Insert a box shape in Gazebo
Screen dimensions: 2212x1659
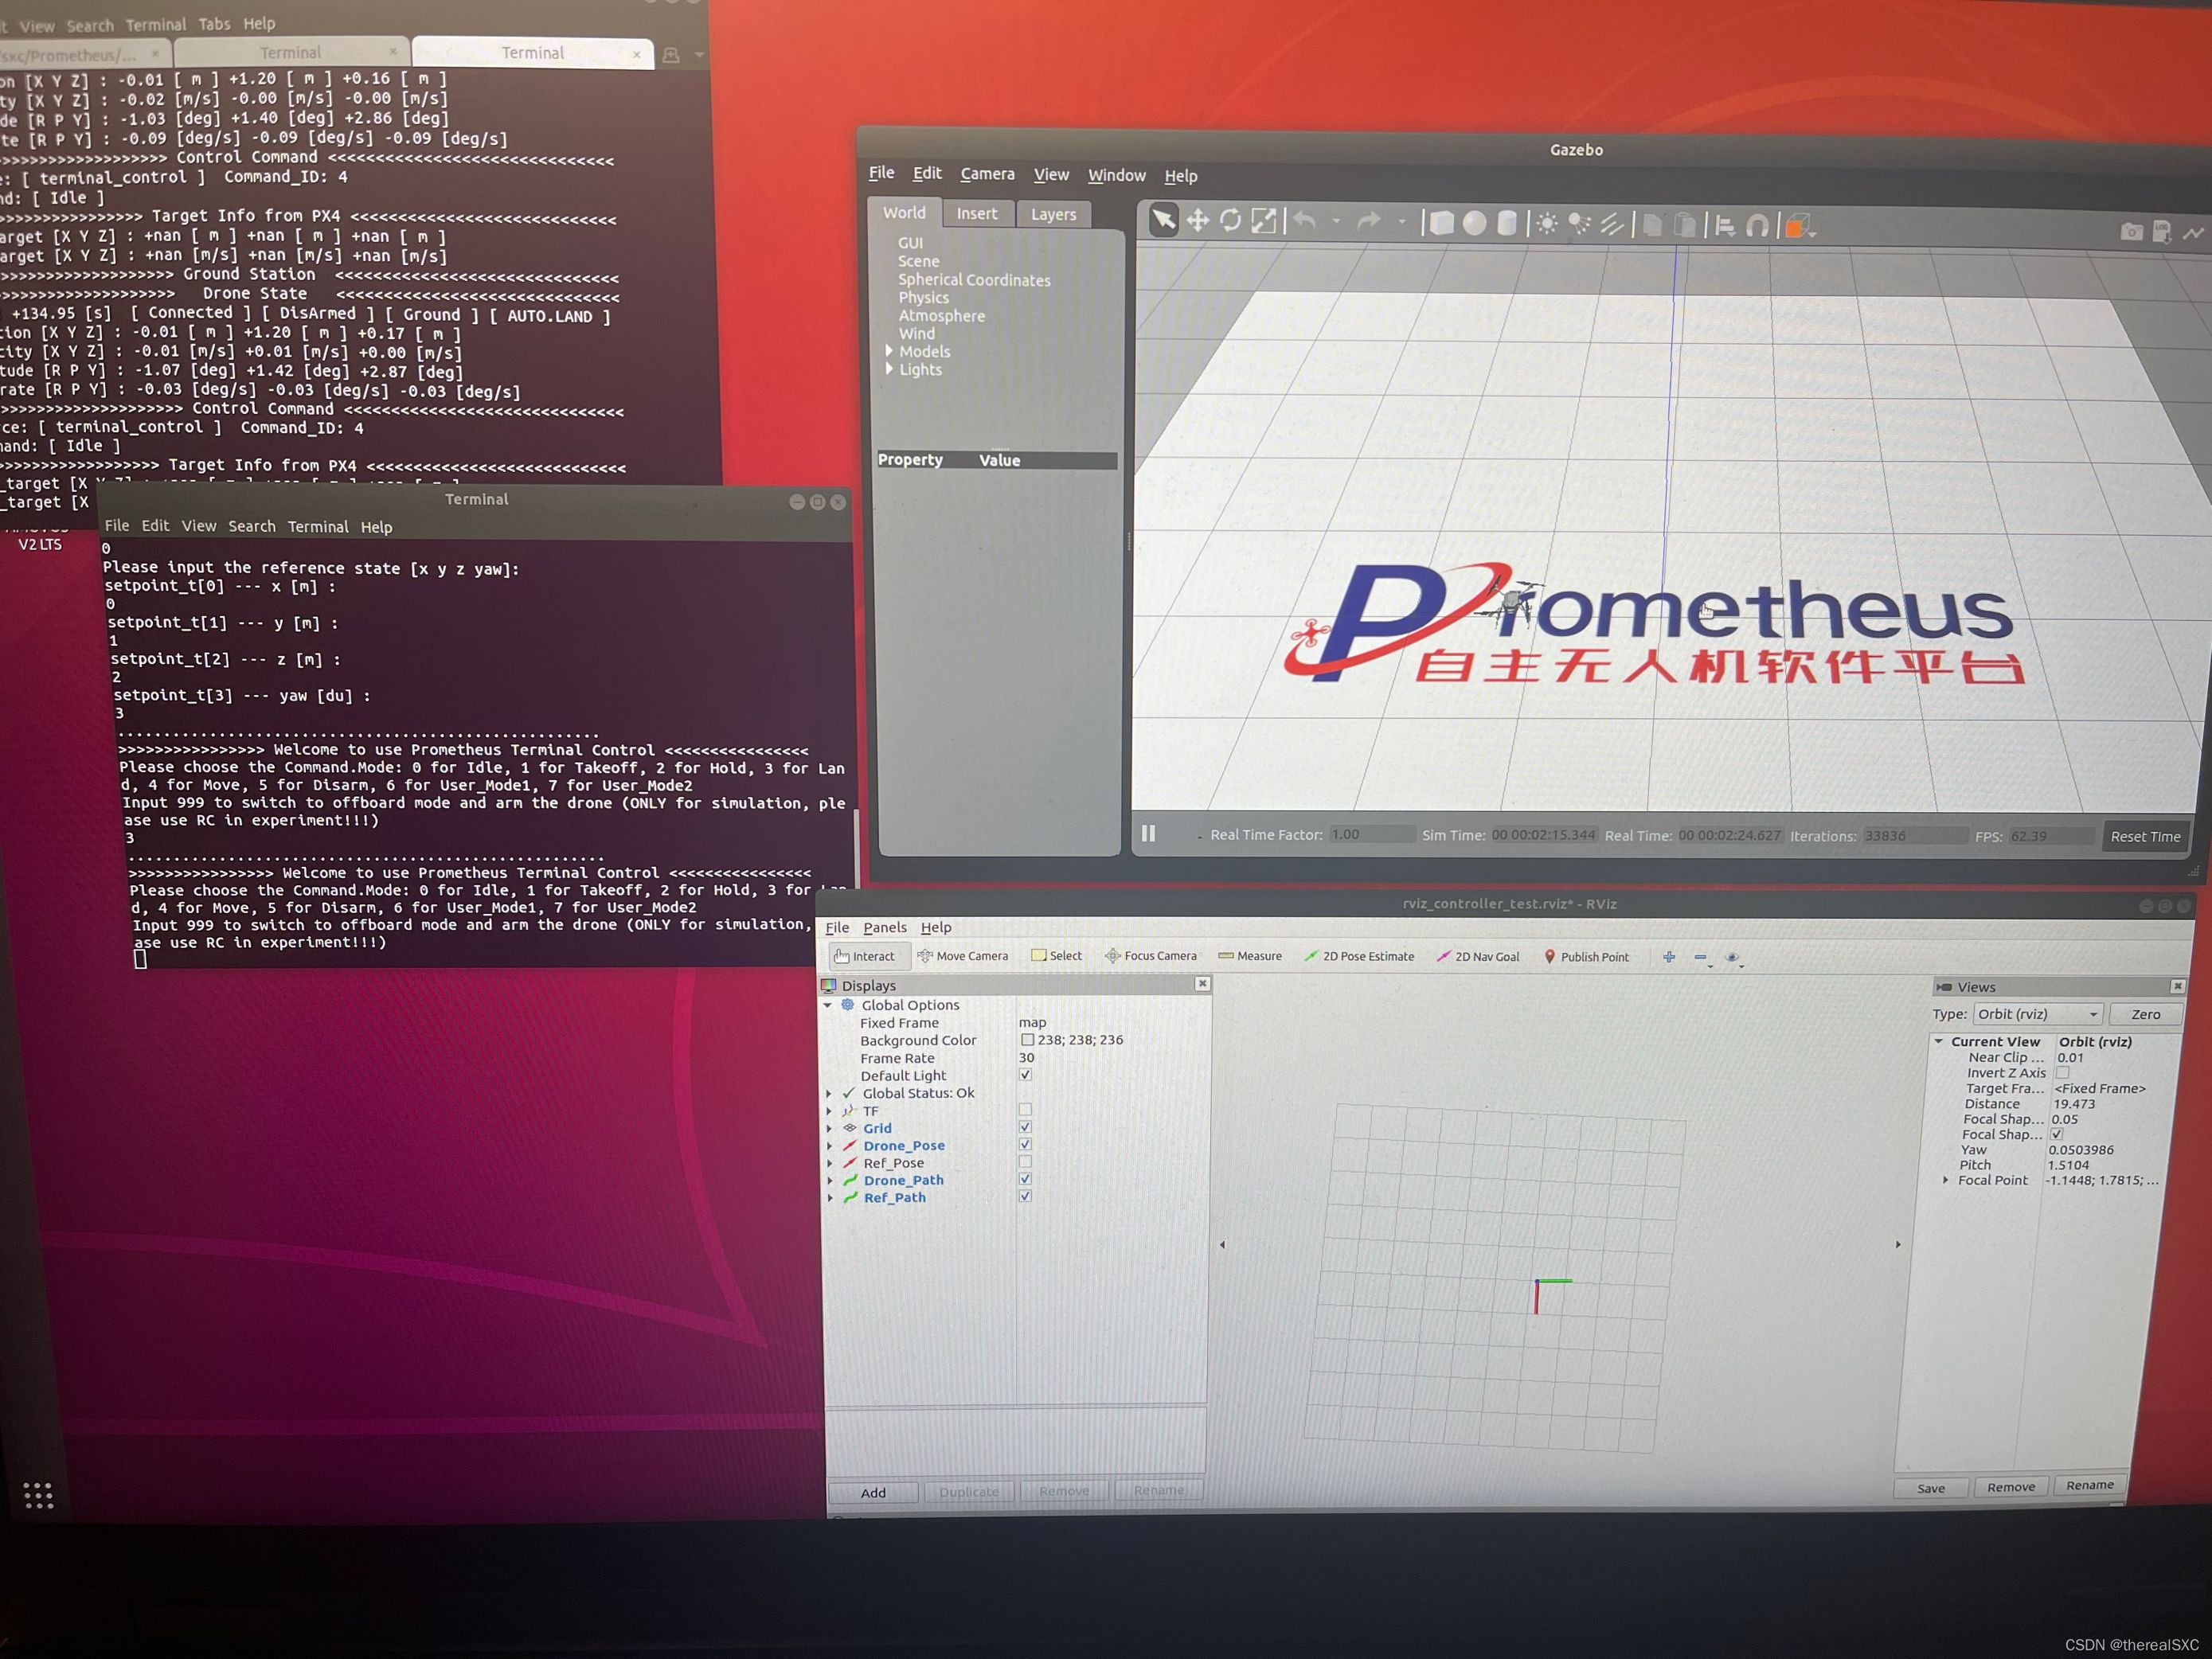[x=1441, y=223]
